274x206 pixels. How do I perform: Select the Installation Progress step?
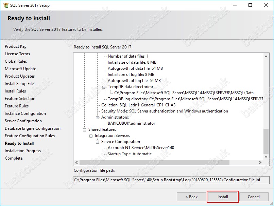(x=23, y=151)
